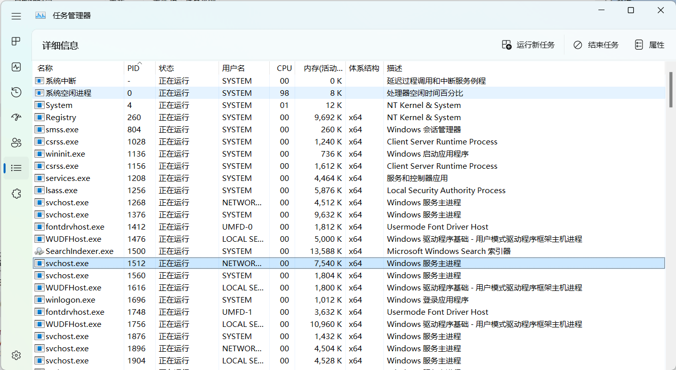Select WUDFHost.exe with PID 1476
Screen dimensions: 676x370
coord(349,239)
